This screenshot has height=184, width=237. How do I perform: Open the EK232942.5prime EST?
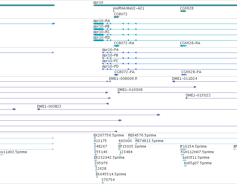coord(109,158)
